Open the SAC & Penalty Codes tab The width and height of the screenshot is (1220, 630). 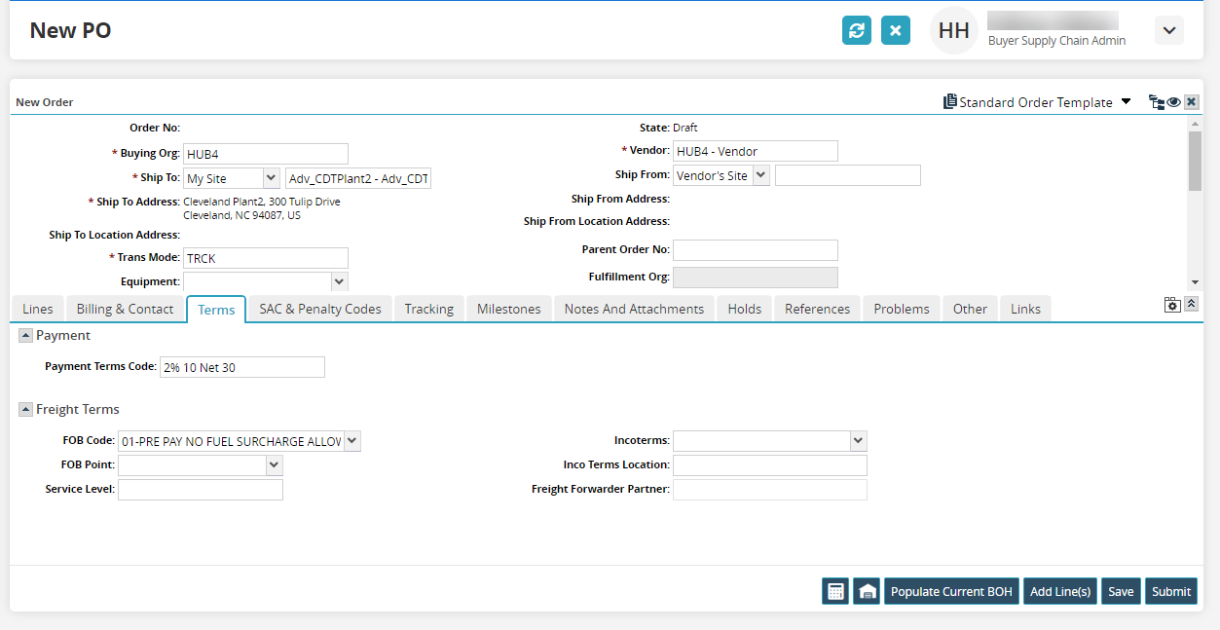[x=320, y=309]
